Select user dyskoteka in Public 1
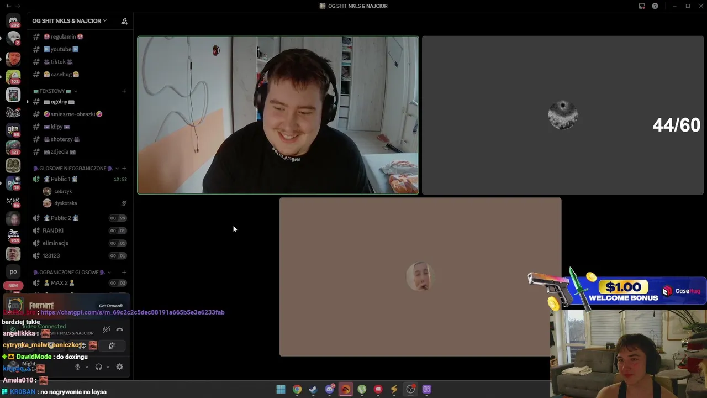 (x=85, y=203)
